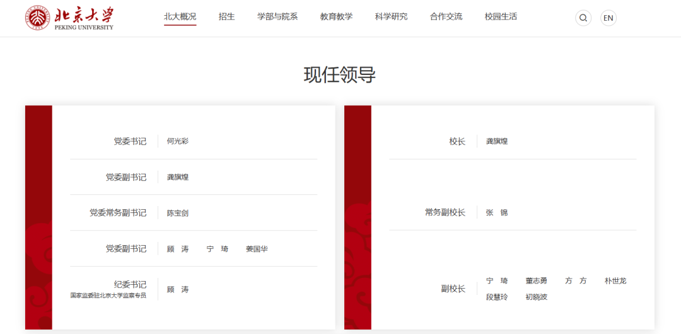Click the 校长 title label
This screenshot has height=334, width=681.
click(457, 141)
